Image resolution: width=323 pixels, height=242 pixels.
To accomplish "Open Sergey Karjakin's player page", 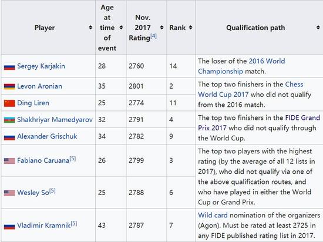I will pyautogui.click(x=41, y=66).
